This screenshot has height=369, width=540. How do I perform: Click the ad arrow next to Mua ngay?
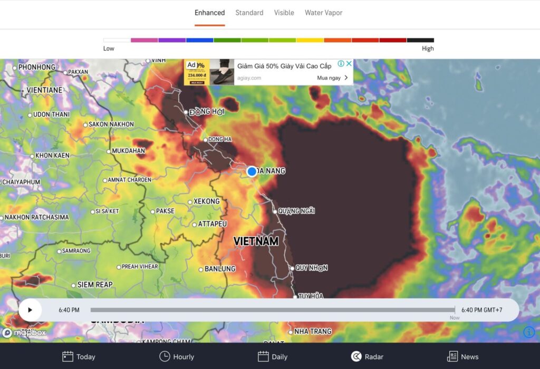[346, 78]
